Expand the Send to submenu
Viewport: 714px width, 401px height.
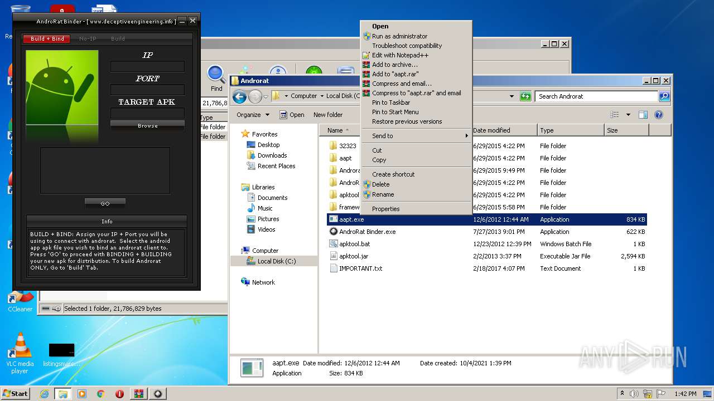click(x=416, y=136)
